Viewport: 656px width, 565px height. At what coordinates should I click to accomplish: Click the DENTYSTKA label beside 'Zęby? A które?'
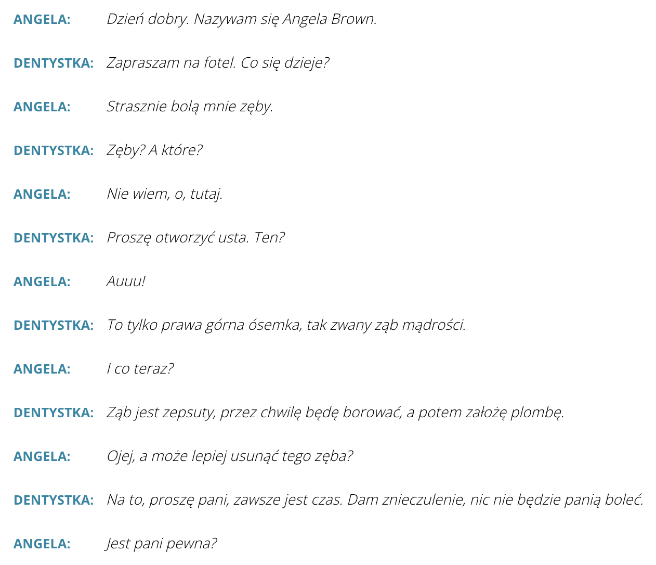coord(54,150)
